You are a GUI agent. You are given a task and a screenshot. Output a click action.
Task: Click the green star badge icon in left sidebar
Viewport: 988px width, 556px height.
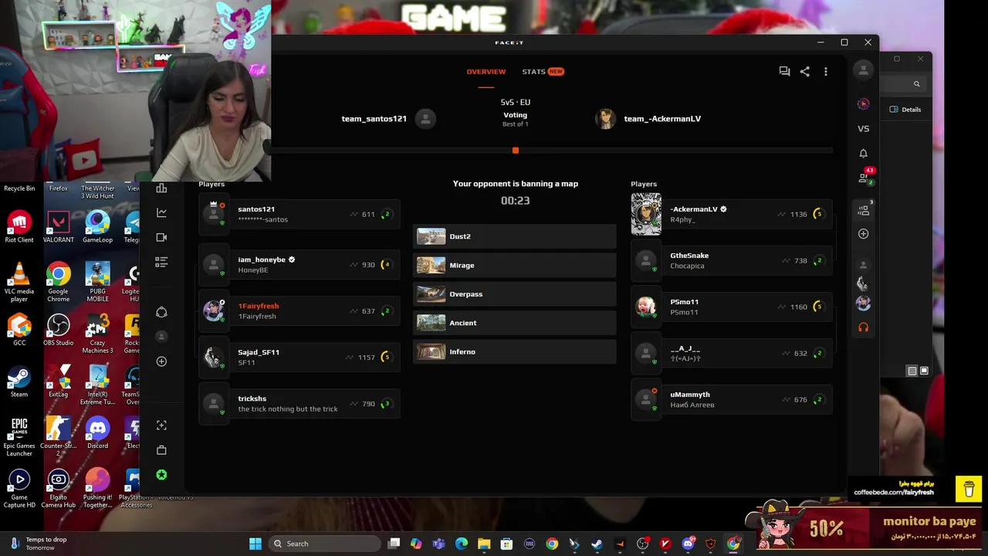[x=161, y=475]
